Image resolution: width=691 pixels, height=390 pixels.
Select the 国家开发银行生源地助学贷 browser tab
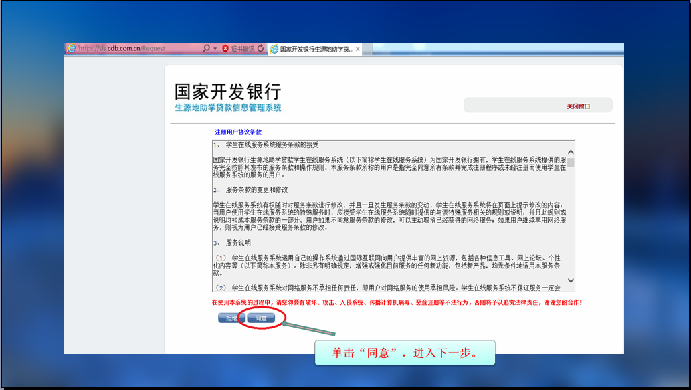pyautogui.click(x=316, y=50)
